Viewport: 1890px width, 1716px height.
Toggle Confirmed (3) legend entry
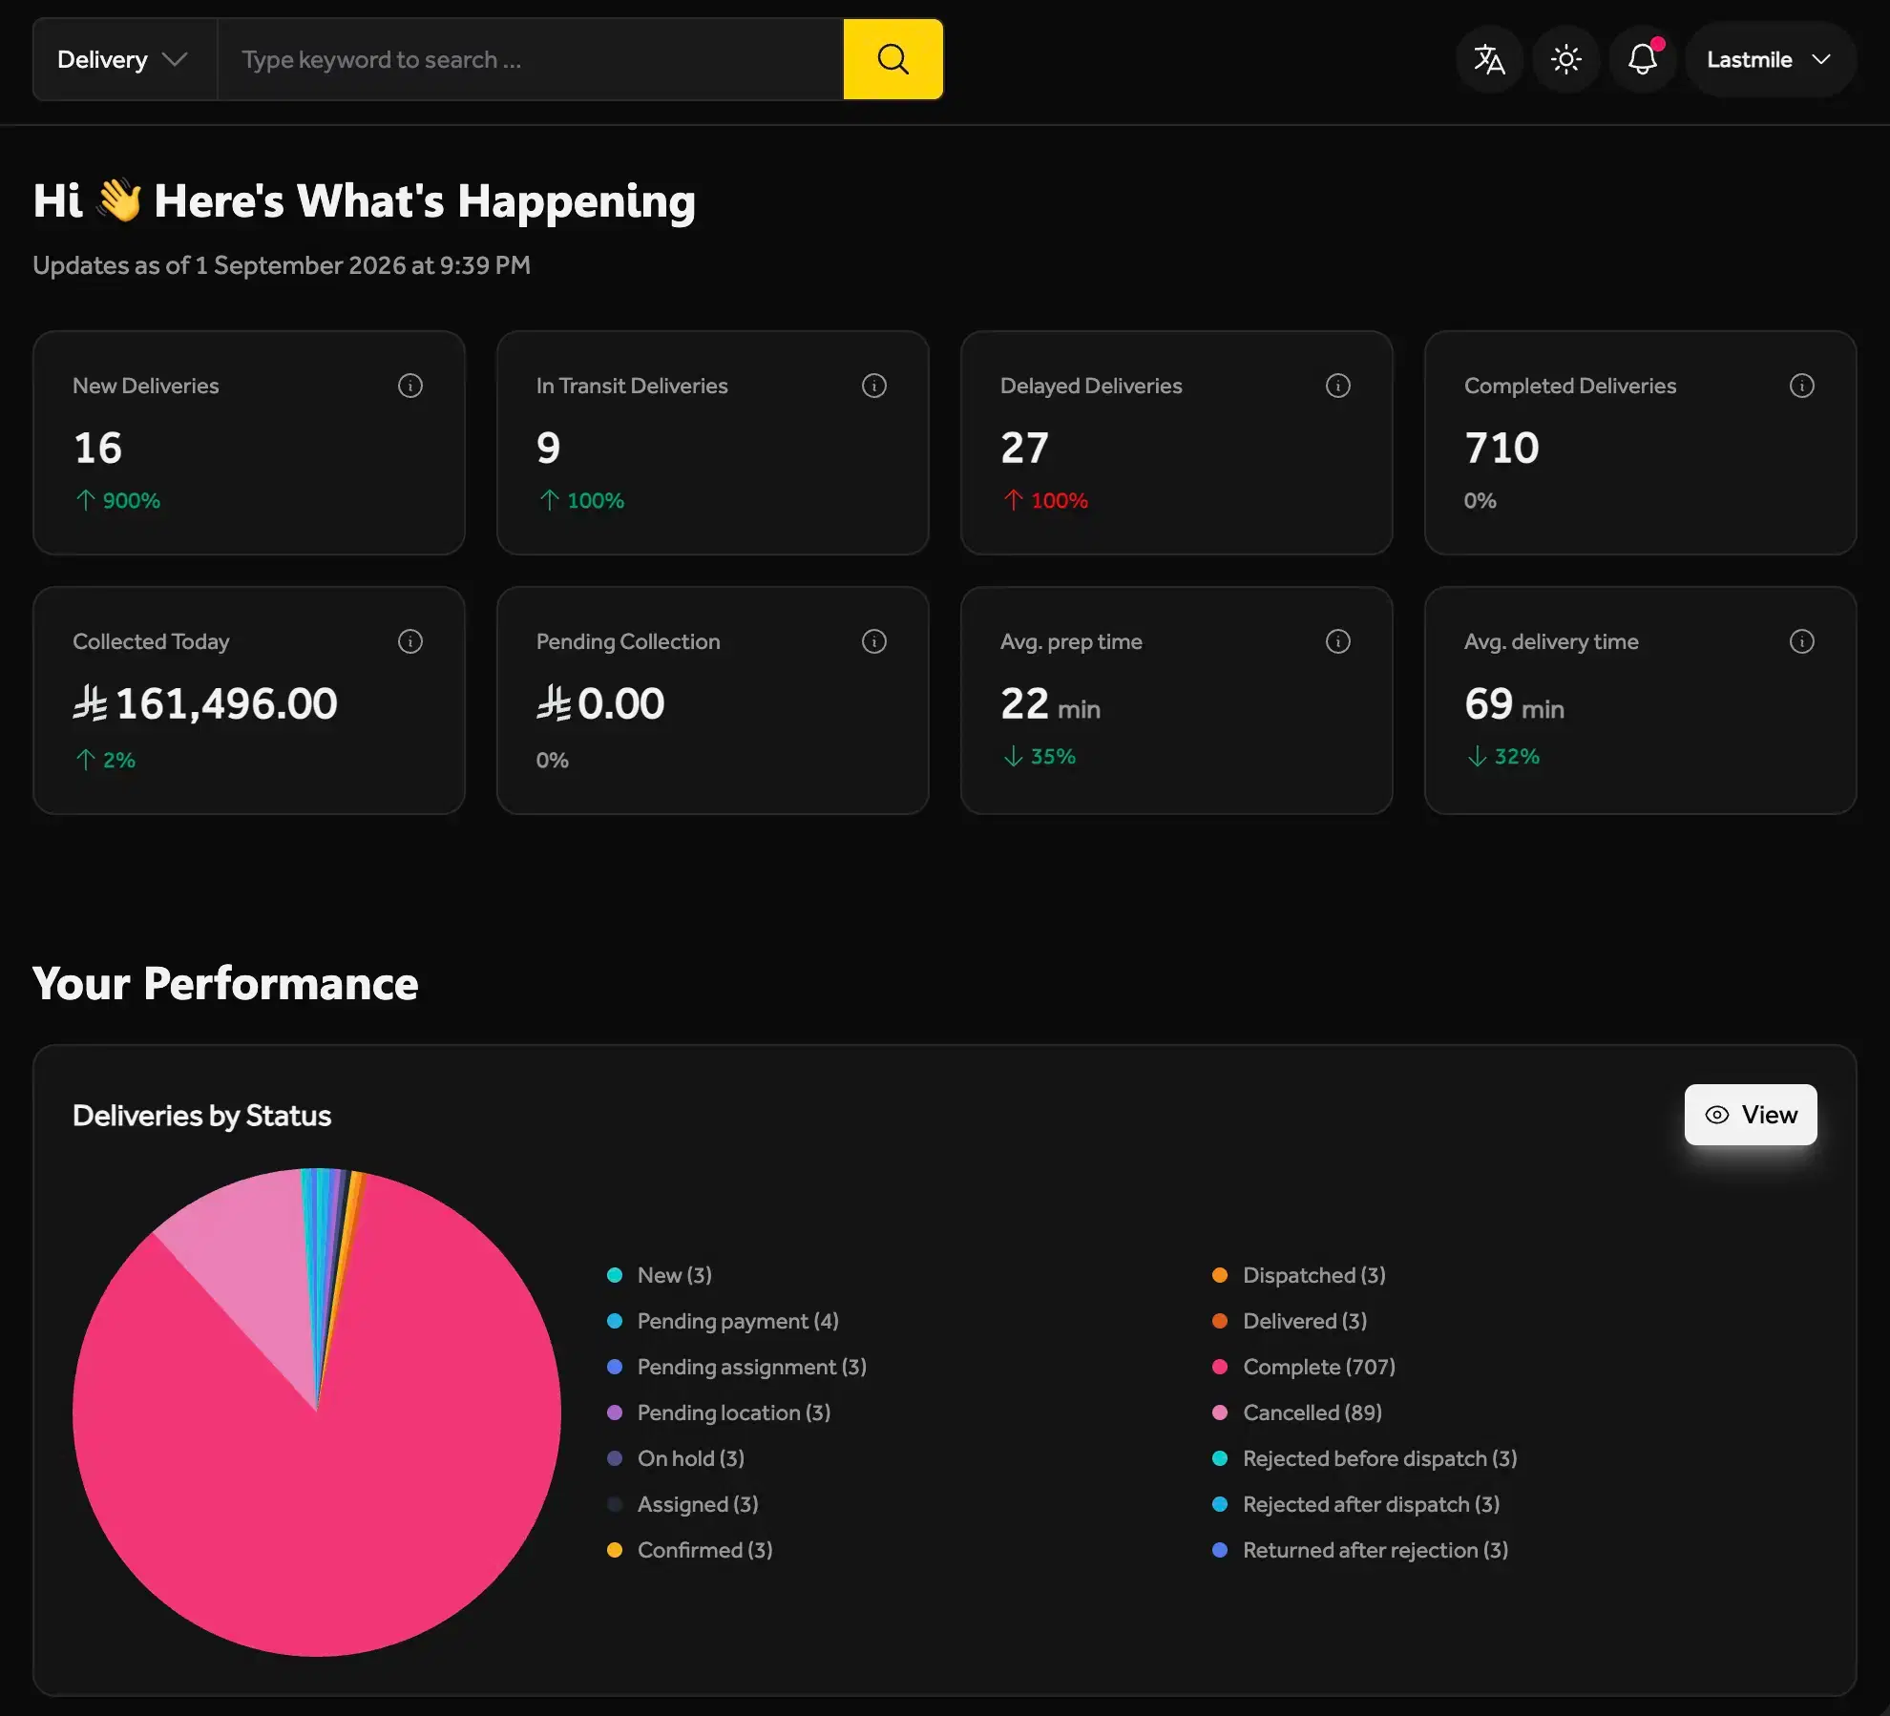point(690,1550)
